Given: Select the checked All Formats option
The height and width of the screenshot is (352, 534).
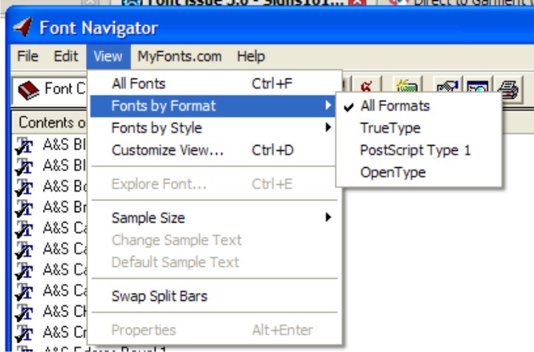Looking at the screenshot, I should [x=418, y=106].
